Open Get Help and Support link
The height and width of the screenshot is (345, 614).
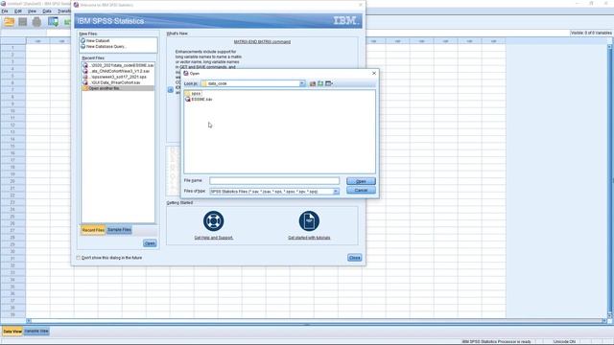(213, 238)
